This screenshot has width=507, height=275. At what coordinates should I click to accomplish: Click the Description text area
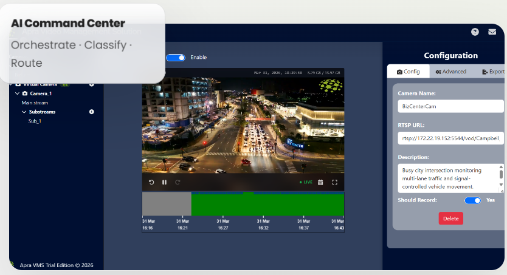coord(450,178)
